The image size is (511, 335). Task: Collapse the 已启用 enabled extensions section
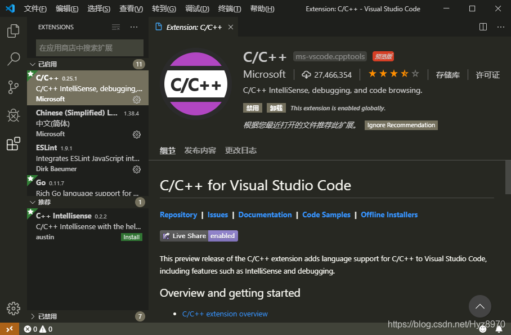click(88, 64)
